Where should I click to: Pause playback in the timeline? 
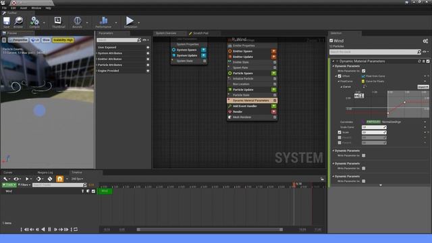click(49, 230)
